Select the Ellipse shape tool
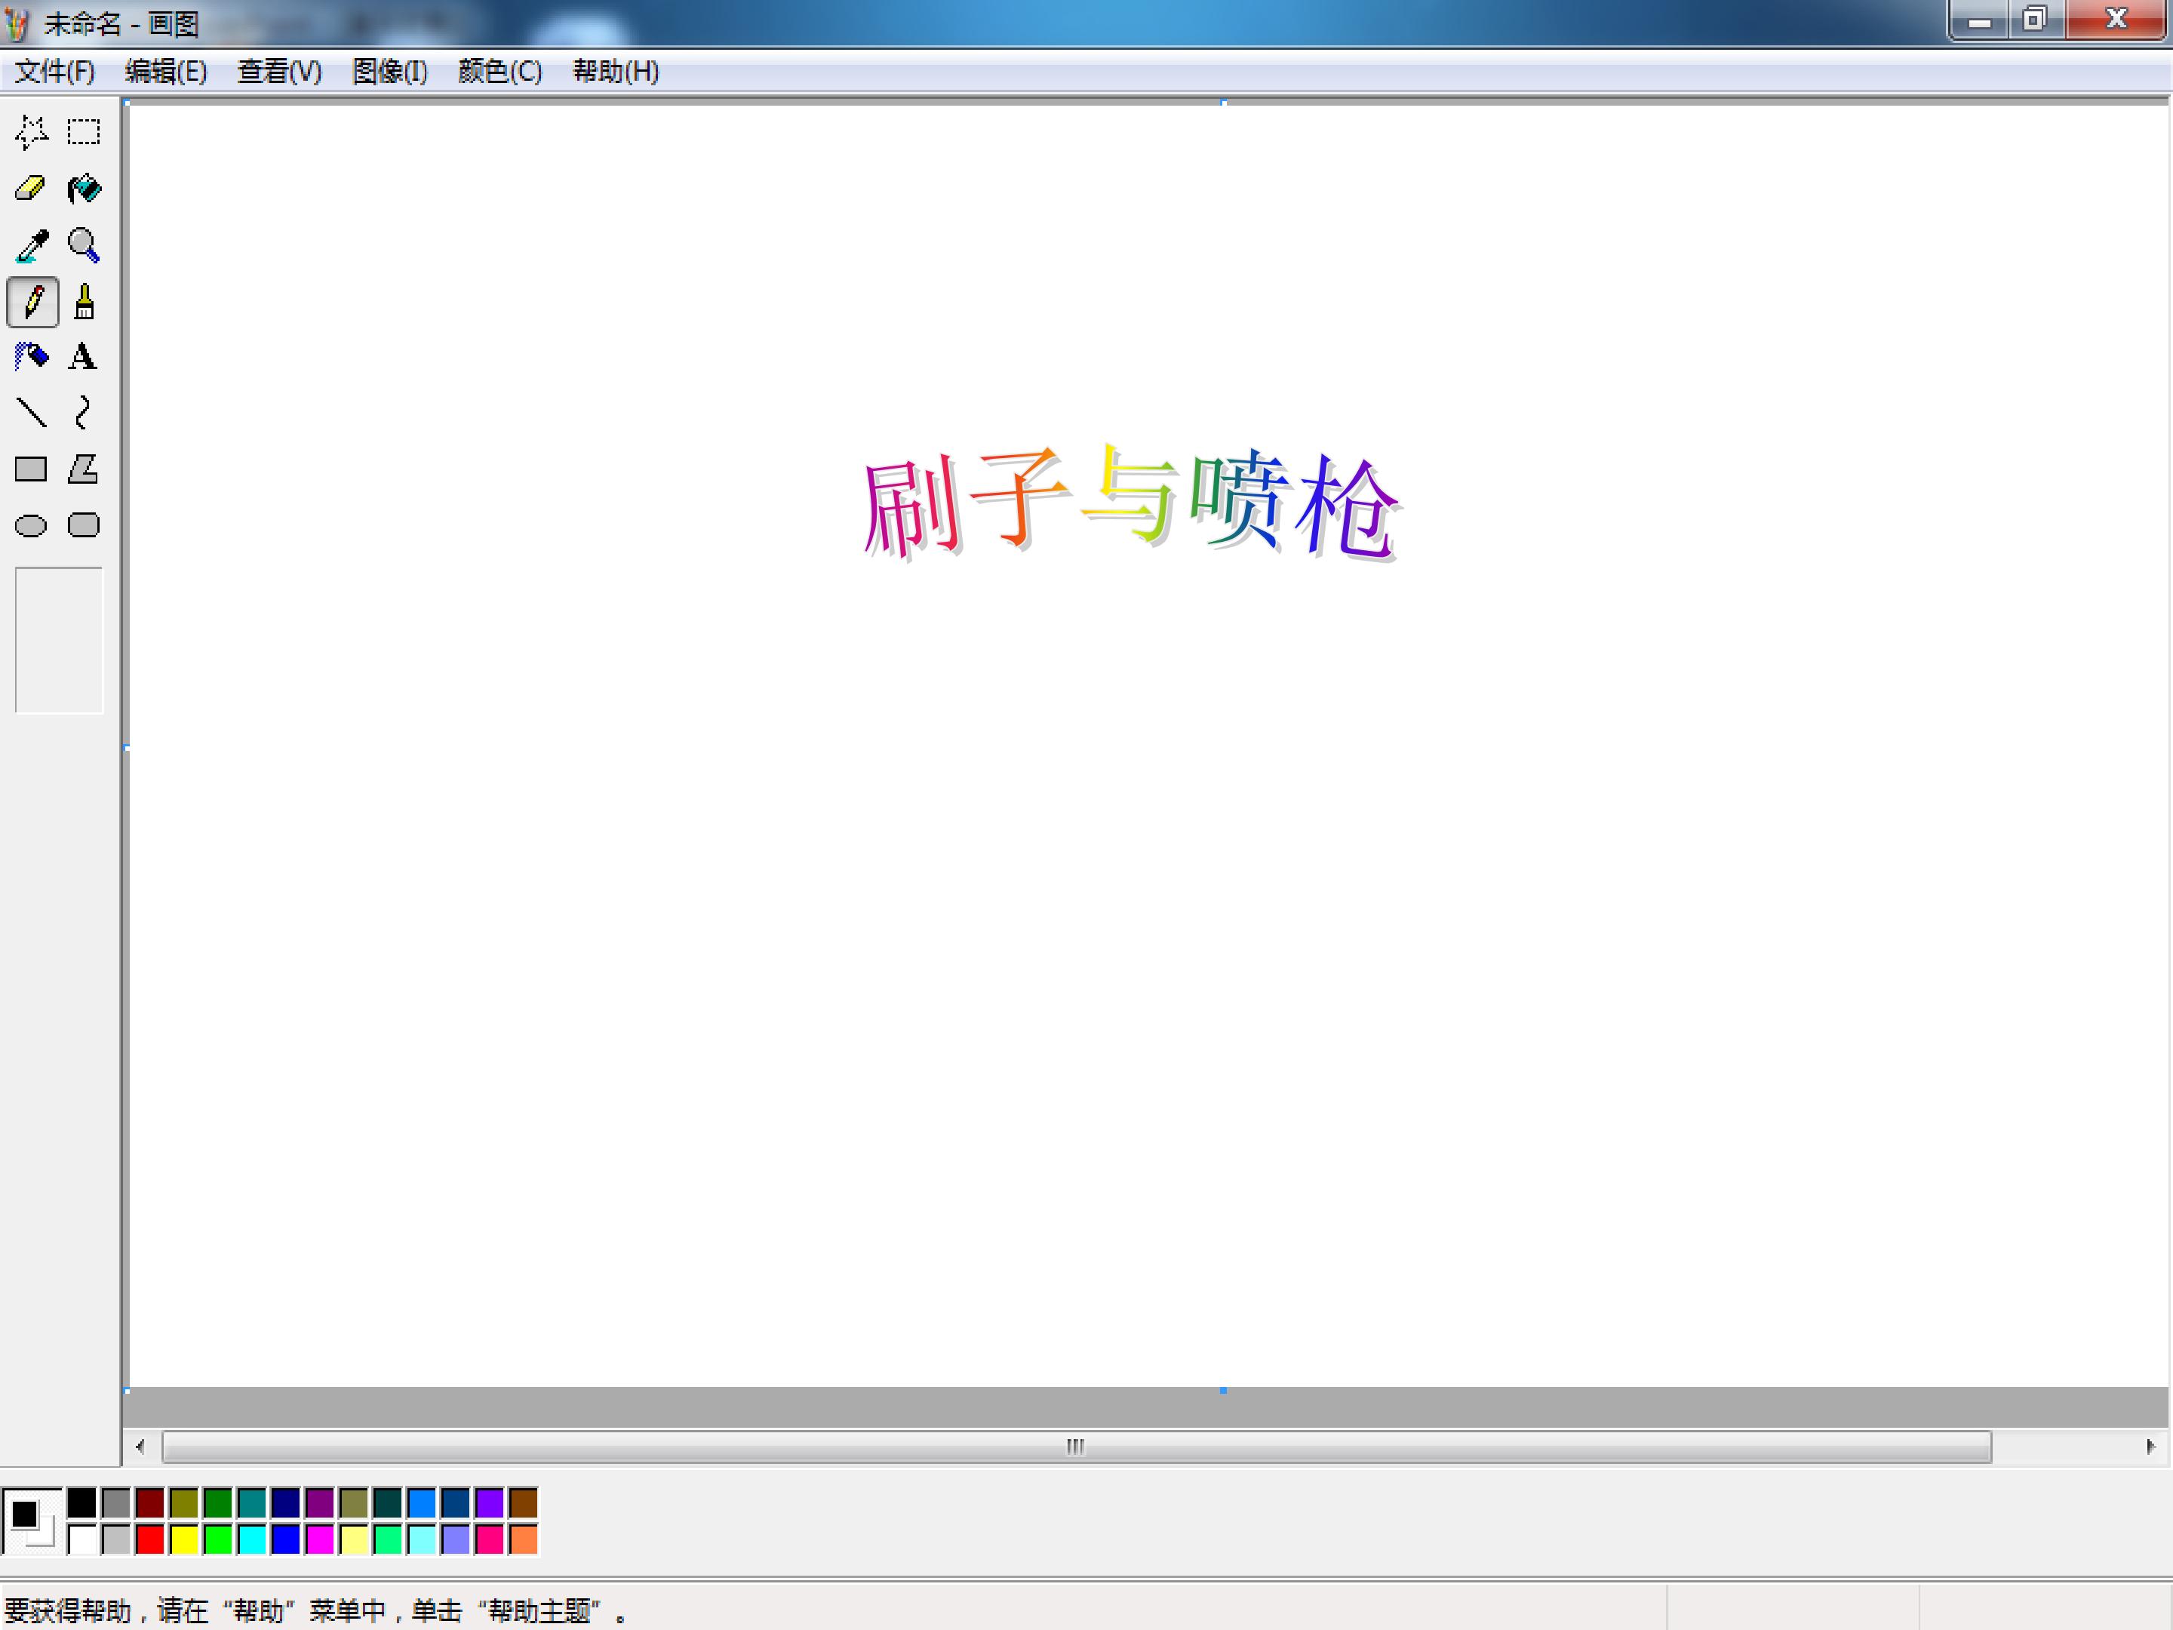2173x1630 pixels. (32, 526)
